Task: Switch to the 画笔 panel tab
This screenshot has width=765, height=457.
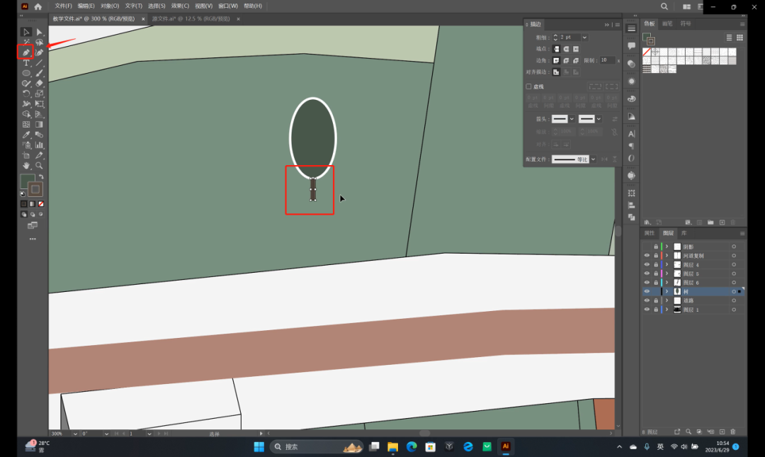Action: (667, 23)
